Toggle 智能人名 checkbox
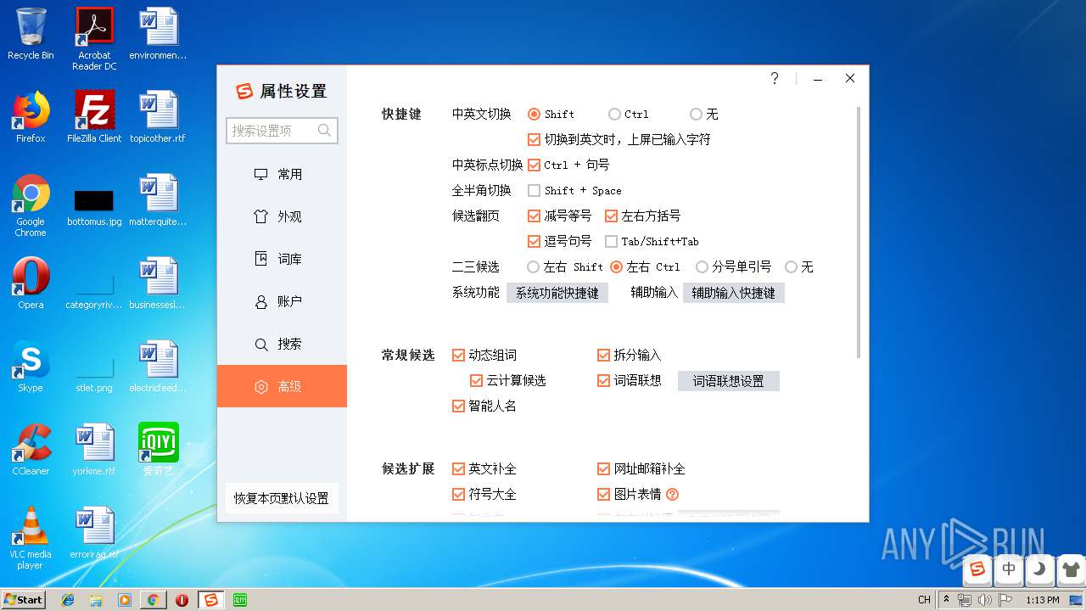The height and width of the screenshot is (611, 1086). [x=459, y=406]
